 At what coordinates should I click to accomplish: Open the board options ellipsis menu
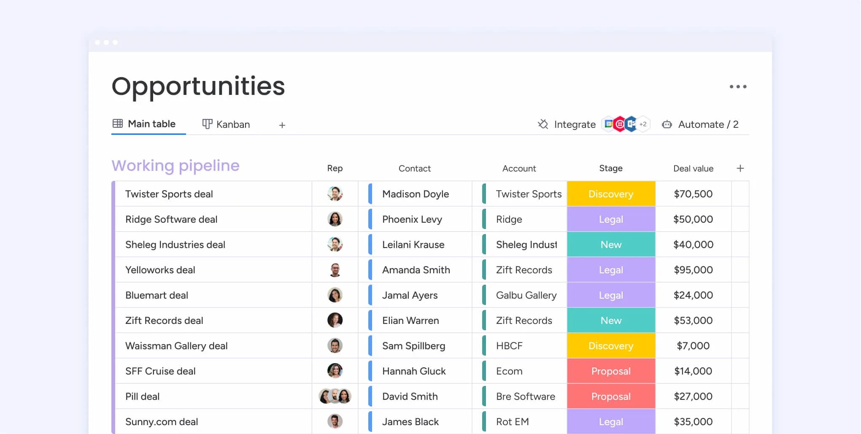pos(738,86)
